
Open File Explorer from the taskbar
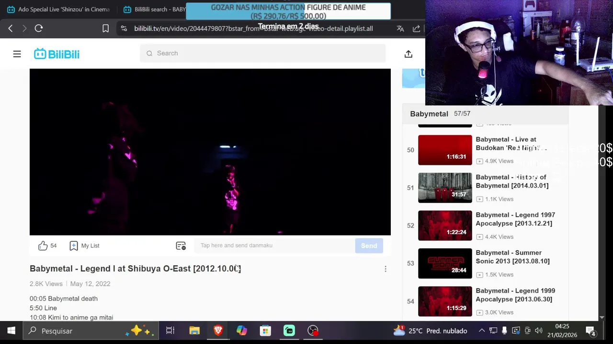(x=194, y=331)
